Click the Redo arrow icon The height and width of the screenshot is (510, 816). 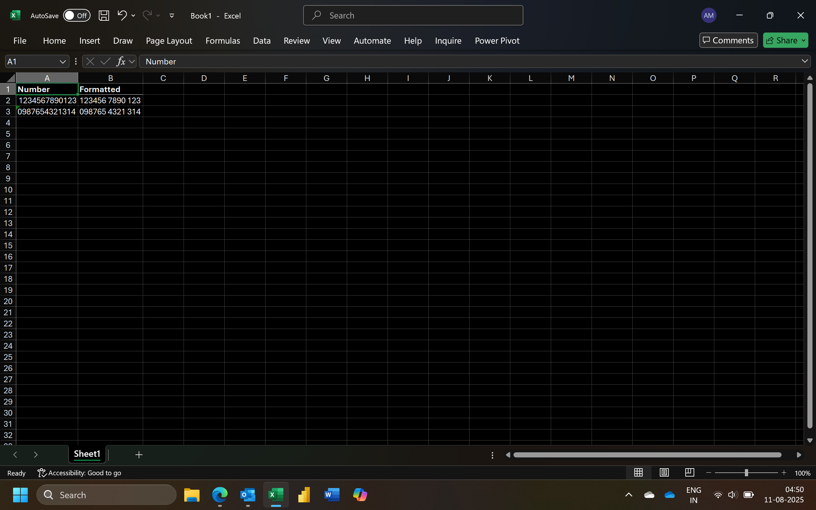[x=147, y=15]
